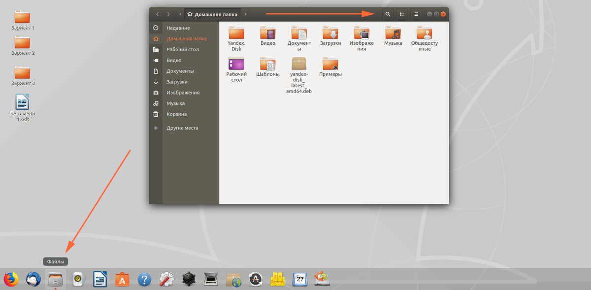This screenshot has width=591, height=290.
Task: Close the Files window
Action: click(443, 14)
